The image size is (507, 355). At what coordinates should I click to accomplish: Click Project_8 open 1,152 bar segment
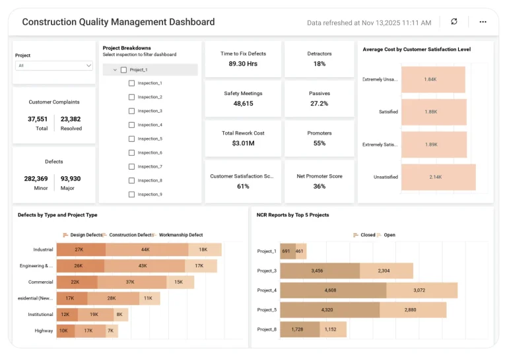point(333,329)
